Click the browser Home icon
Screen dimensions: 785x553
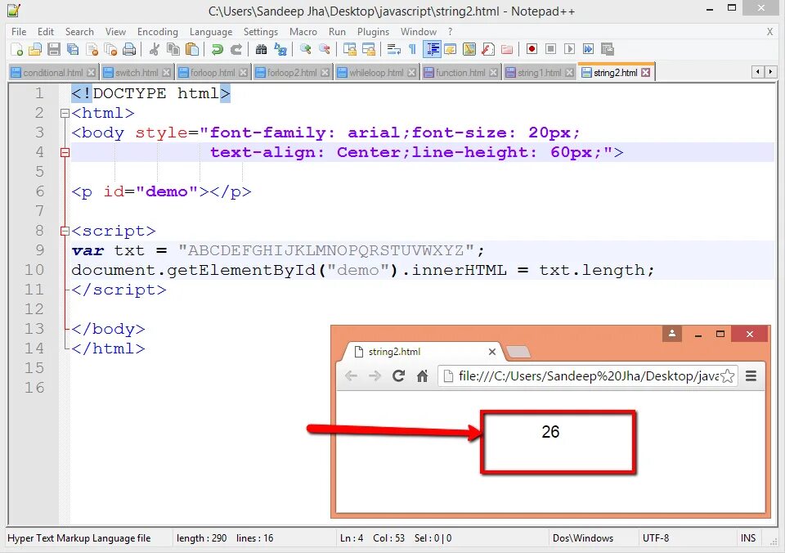click(x=423, y=375)
